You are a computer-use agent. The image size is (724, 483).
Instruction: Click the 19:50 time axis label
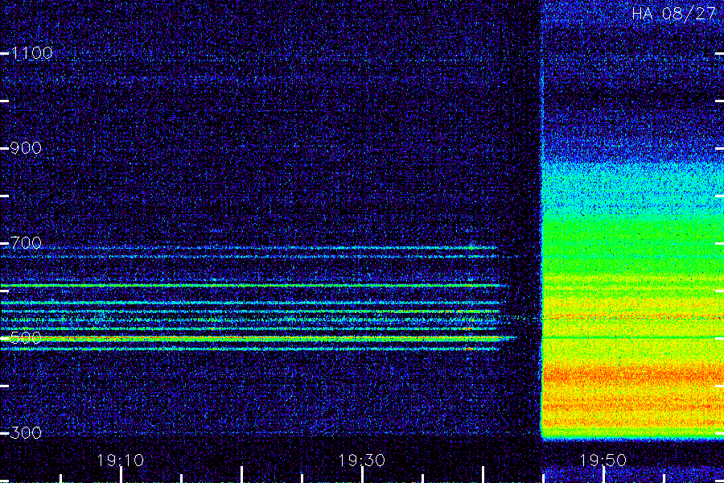click(603, 460)
